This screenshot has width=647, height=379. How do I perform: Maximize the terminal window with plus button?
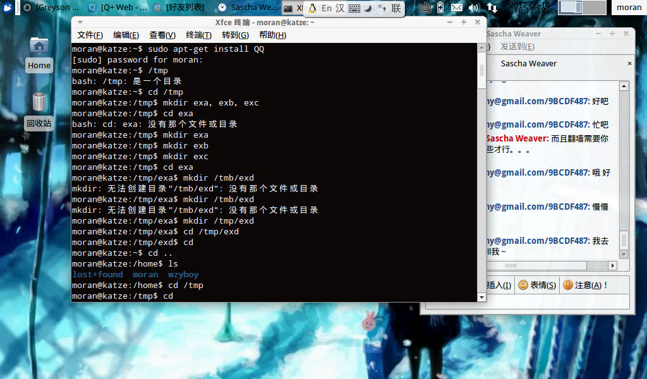(464, 22)
